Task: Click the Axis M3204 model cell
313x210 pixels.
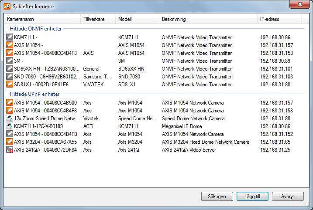Action: point(130,142)
